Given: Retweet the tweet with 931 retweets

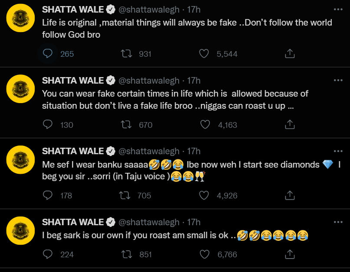Looking at the screenshot, I should click(126, 54).
